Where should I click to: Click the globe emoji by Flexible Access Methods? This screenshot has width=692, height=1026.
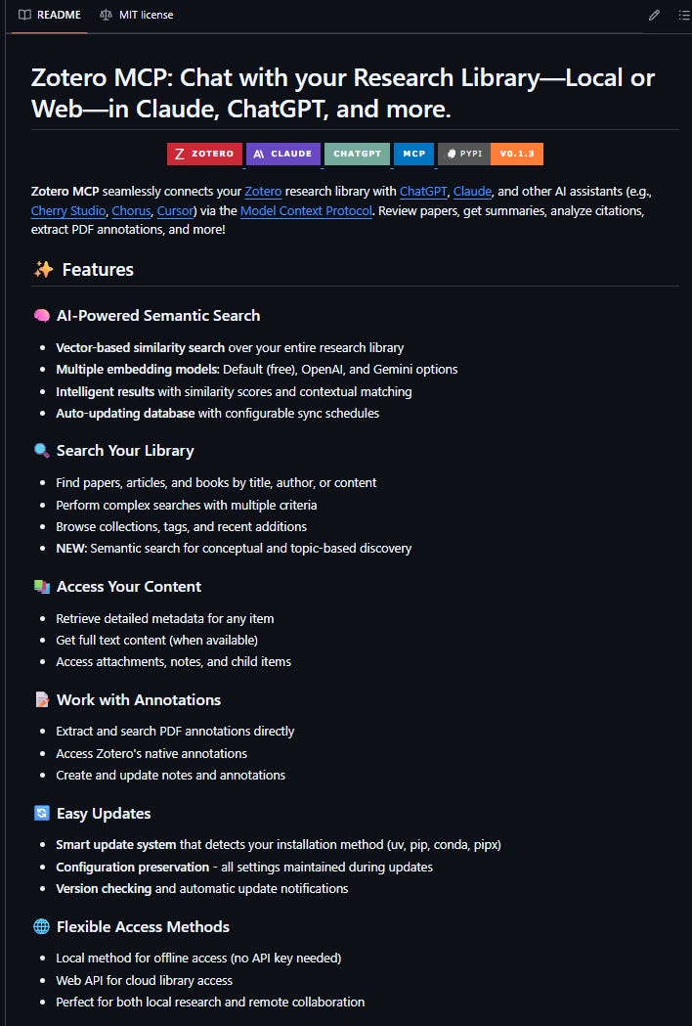tap(41, 927)
